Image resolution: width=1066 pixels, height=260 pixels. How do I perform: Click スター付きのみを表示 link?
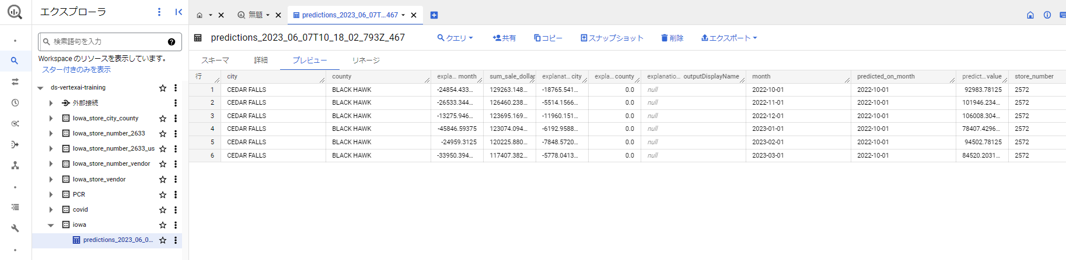pyautogui.click(x=76, y=70)
